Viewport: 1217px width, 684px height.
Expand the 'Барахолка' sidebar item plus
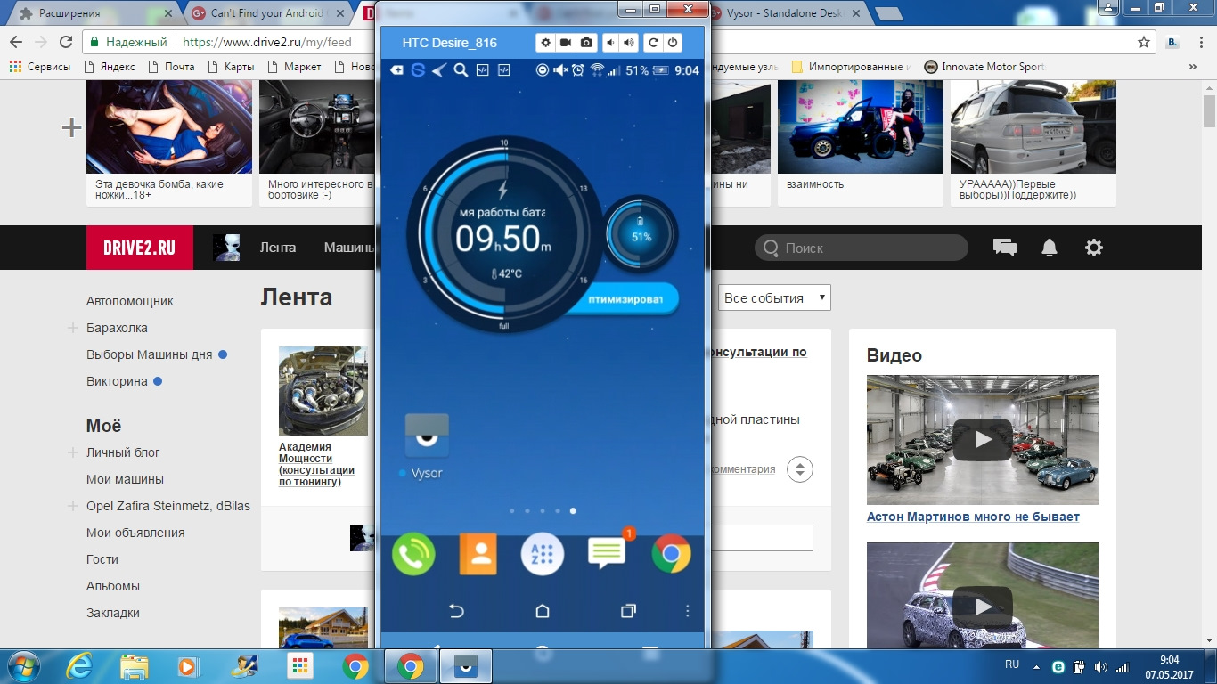click(73, 328)
